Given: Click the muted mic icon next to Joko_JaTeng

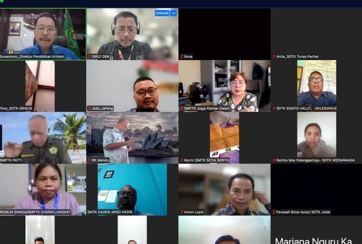Looking at the screenshot, I should pyautogui.click(x=89, y=108).
